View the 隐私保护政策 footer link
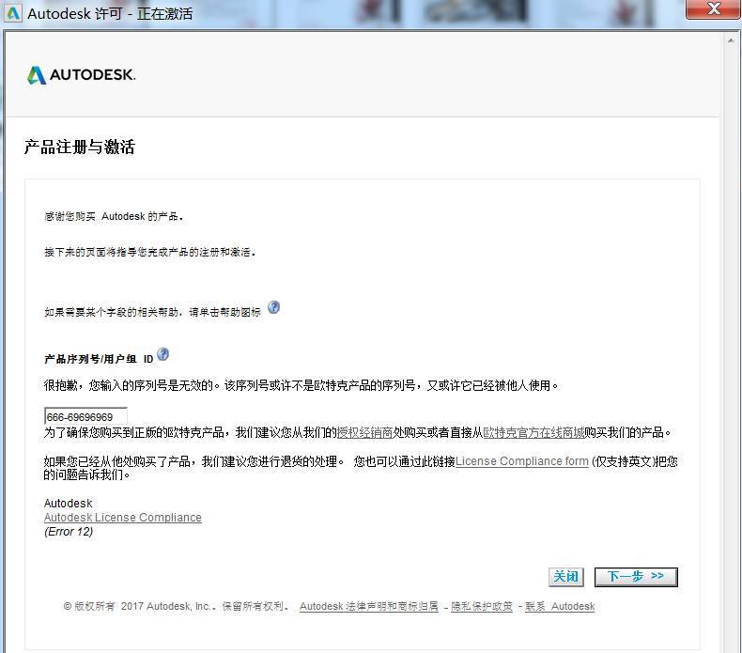 coord(482,607)
